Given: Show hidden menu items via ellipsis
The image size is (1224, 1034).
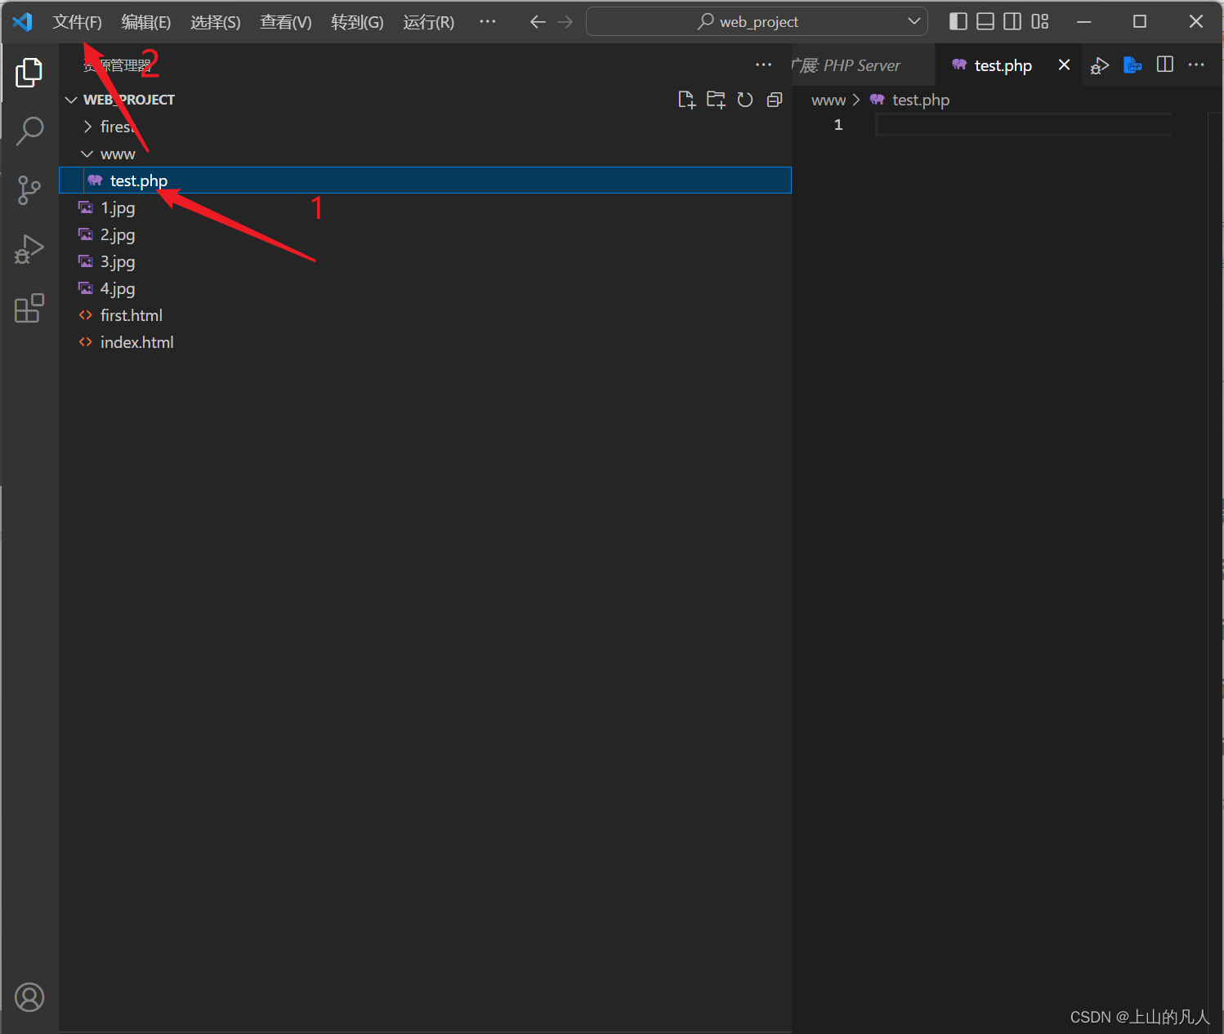Looking at the screenshot, I should pos(488,21).
